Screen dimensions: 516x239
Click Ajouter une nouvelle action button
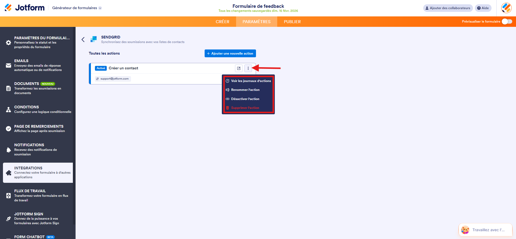point(230,53)
